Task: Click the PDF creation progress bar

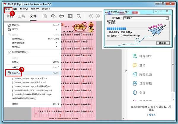Action: pyautogui.click(x=138, y=28)
